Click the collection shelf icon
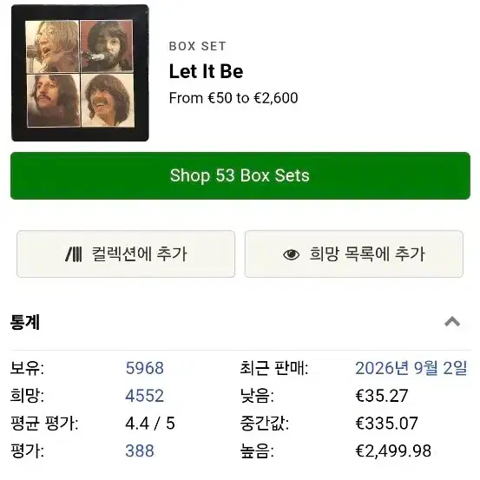This screenshot has height=480, width=480. pos(74,254)
